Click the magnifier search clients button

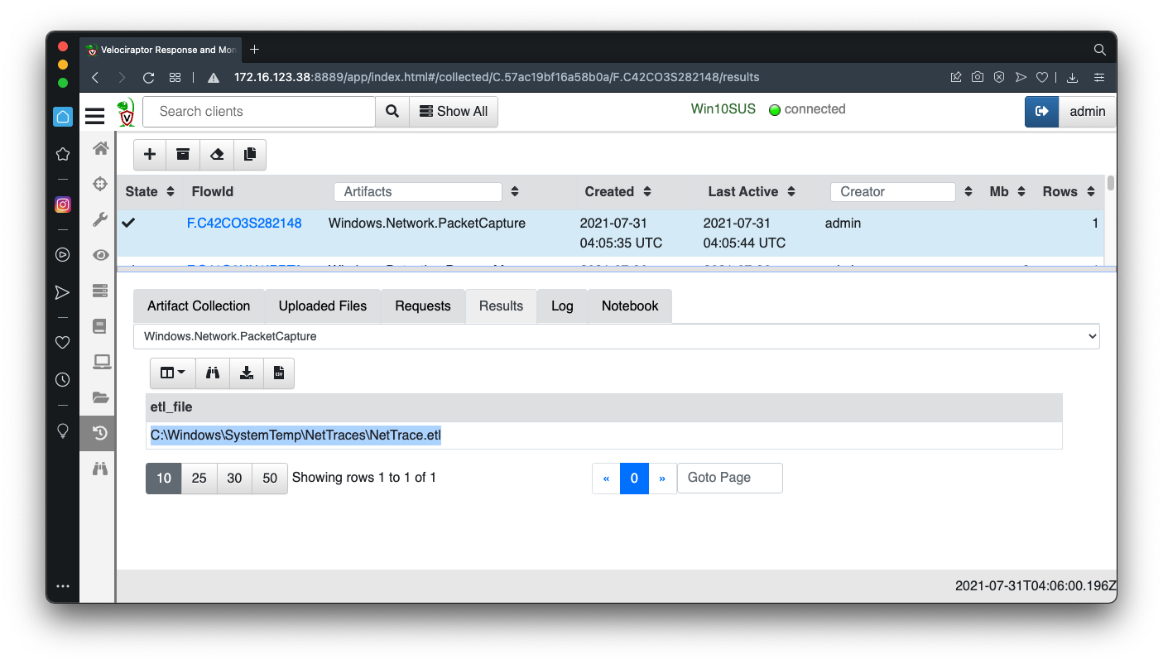click(x=392, y=112)
